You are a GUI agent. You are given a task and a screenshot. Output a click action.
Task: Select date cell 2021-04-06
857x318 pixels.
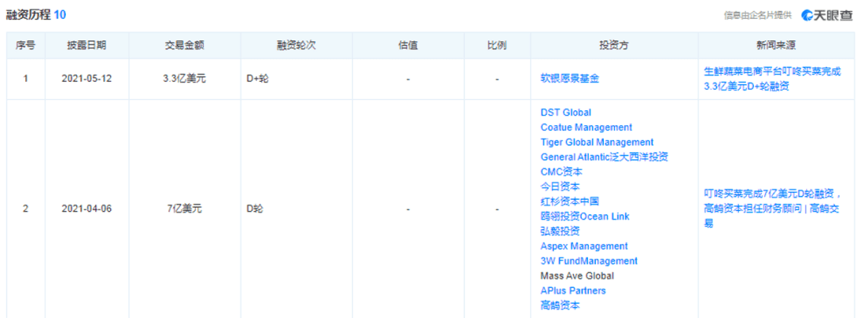86,209
